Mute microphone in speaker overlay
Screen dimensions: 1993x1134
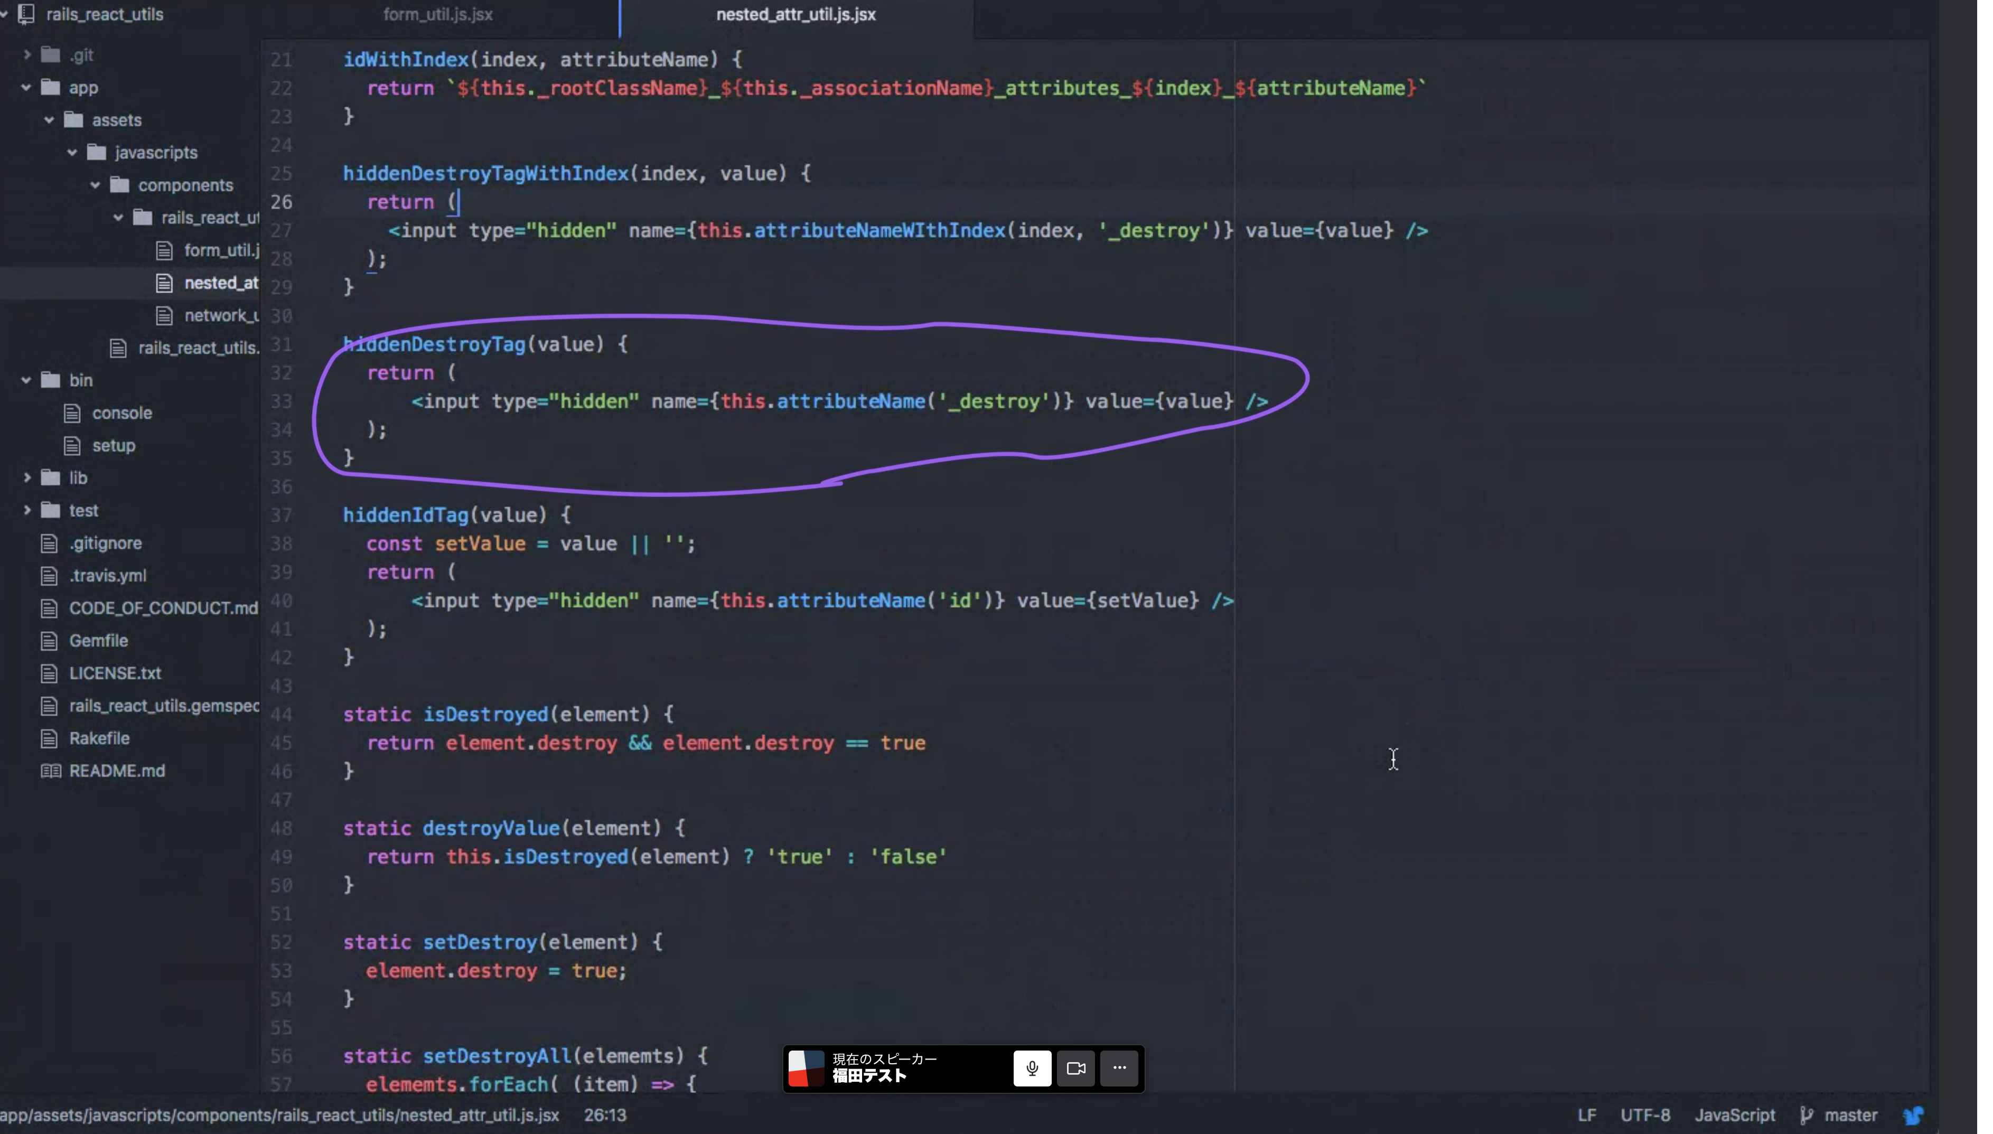[1032, 1069]
